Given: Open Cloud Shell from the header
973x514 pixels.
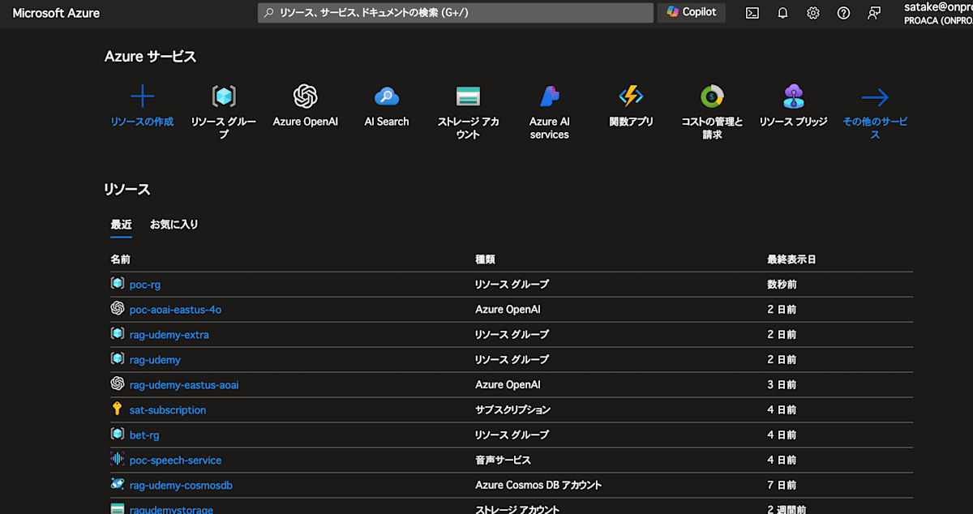Looking at the screenshot, I should (x=752, y=13).
